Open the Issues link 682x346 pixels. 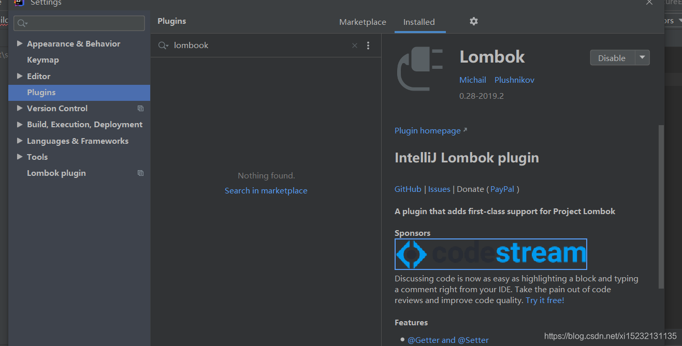point(439,189)
